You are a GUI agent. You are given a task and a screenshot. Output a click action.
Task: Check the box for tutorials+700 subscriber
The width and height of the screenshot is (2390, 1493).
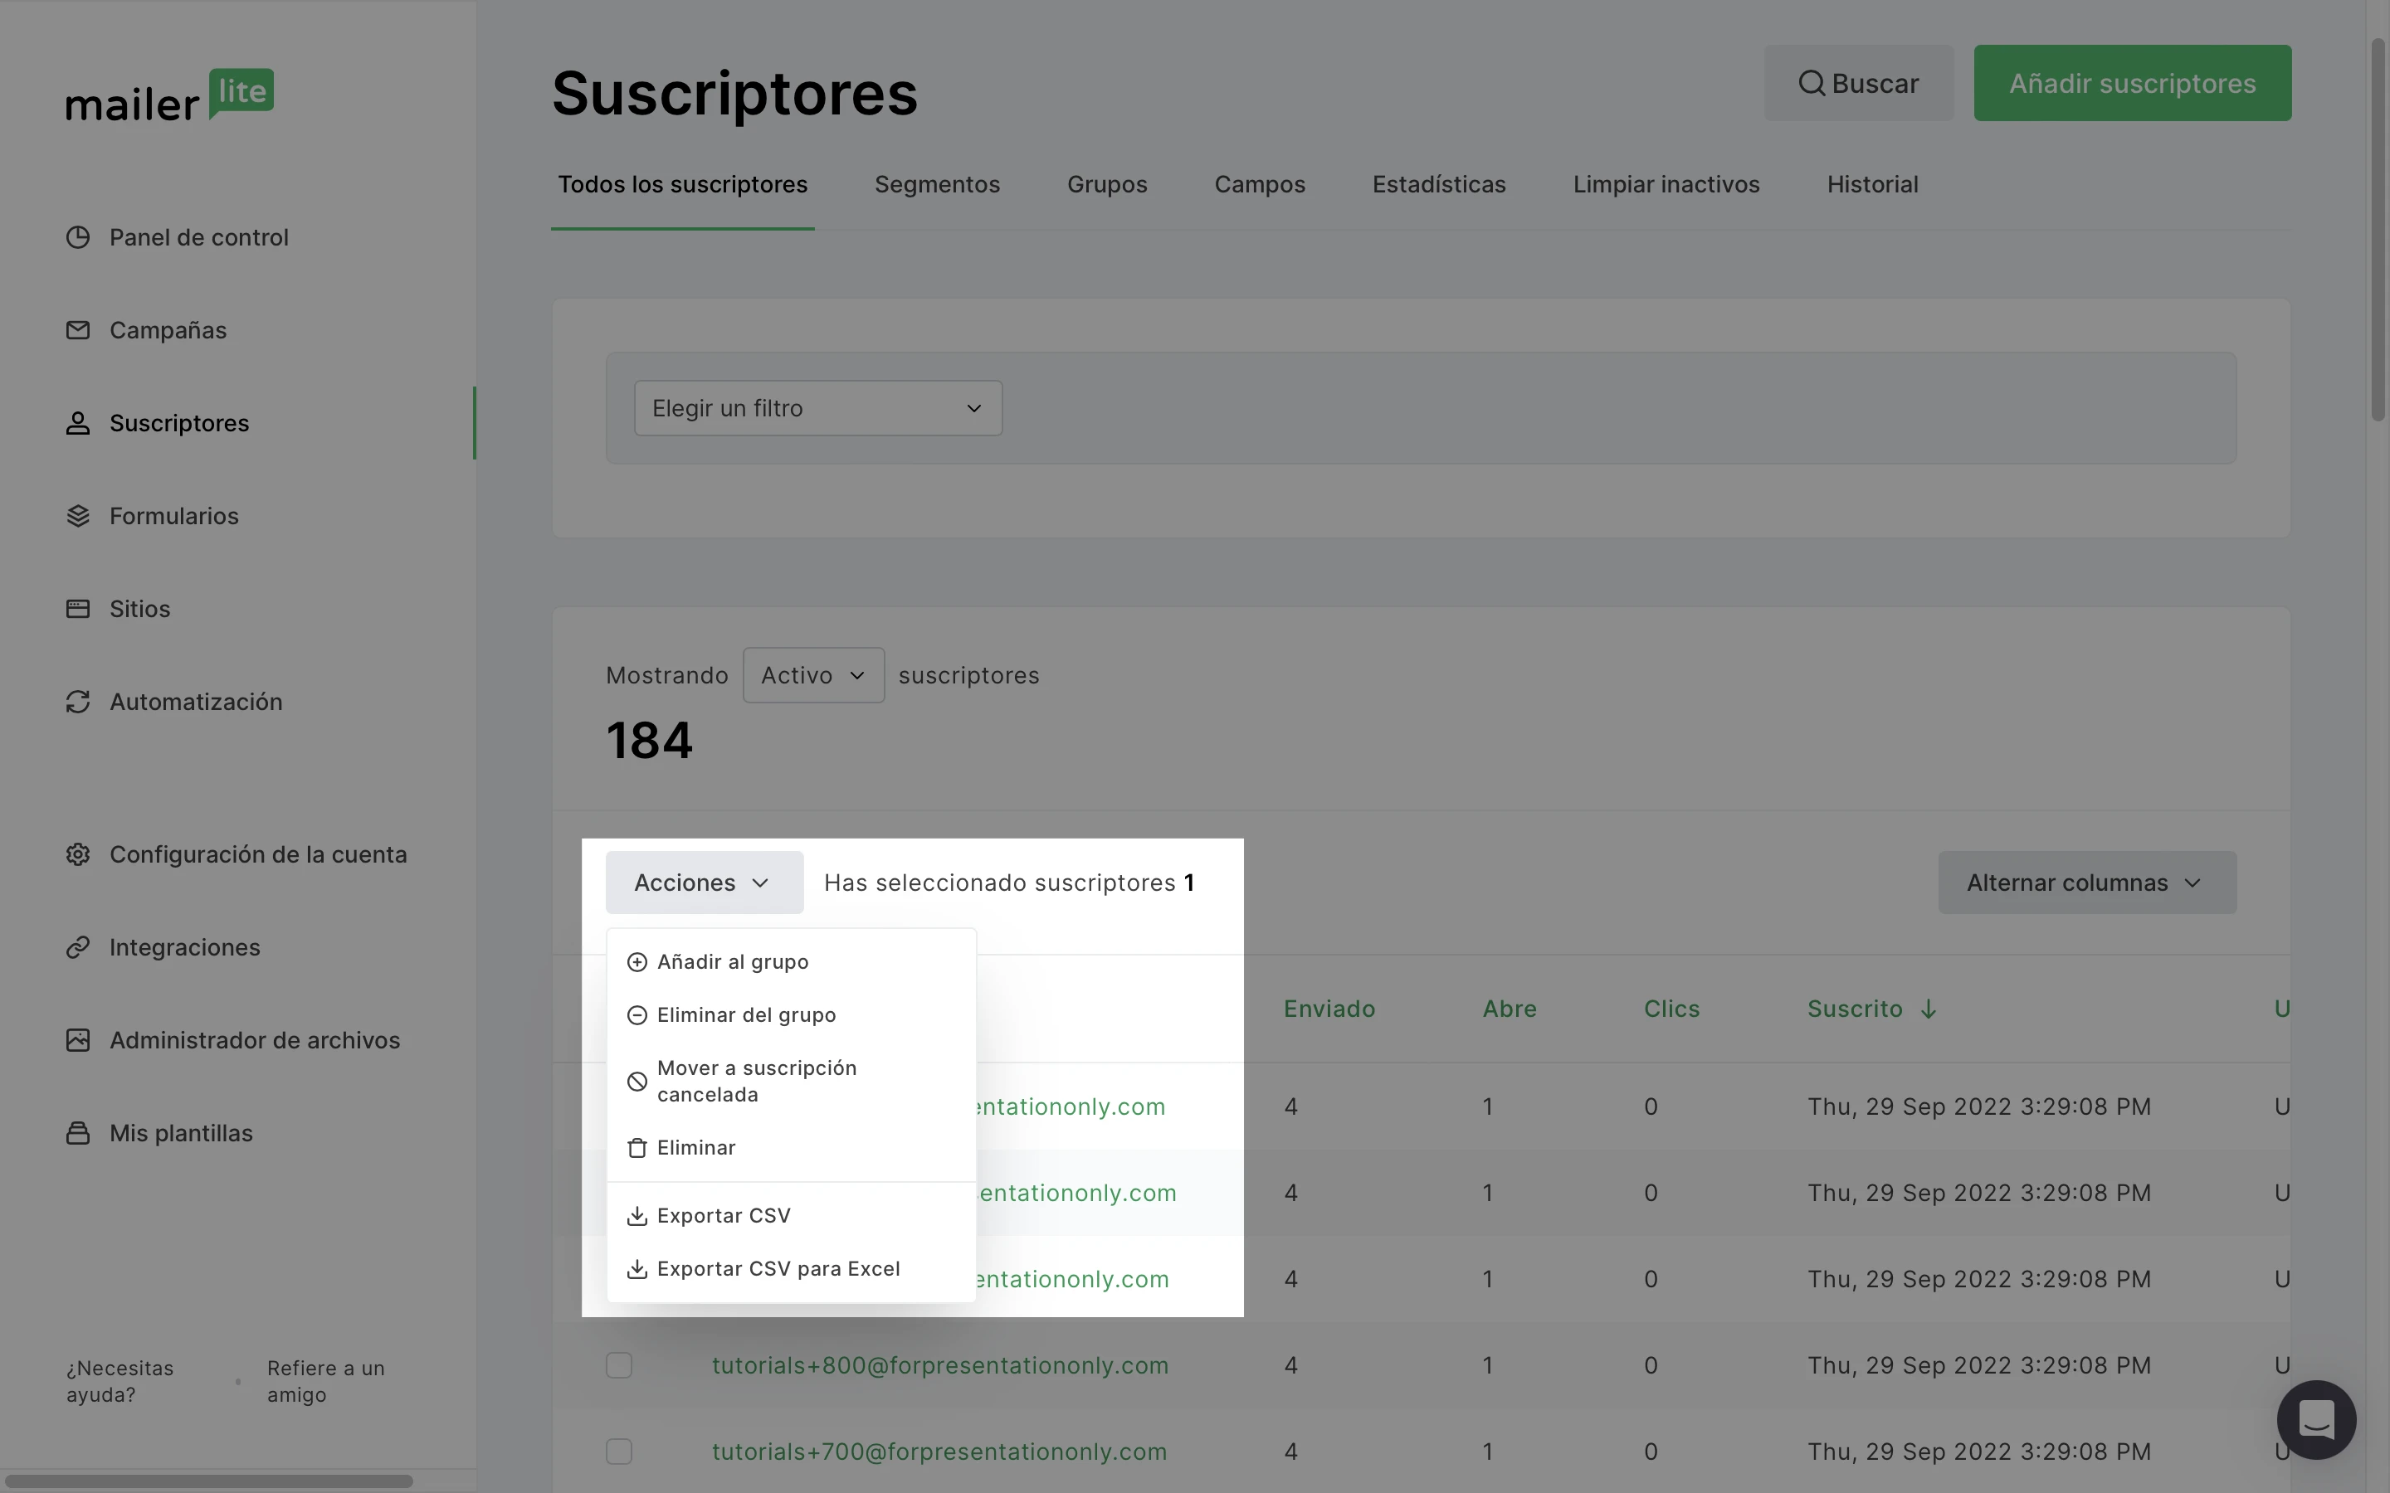tap(619, 1452)
